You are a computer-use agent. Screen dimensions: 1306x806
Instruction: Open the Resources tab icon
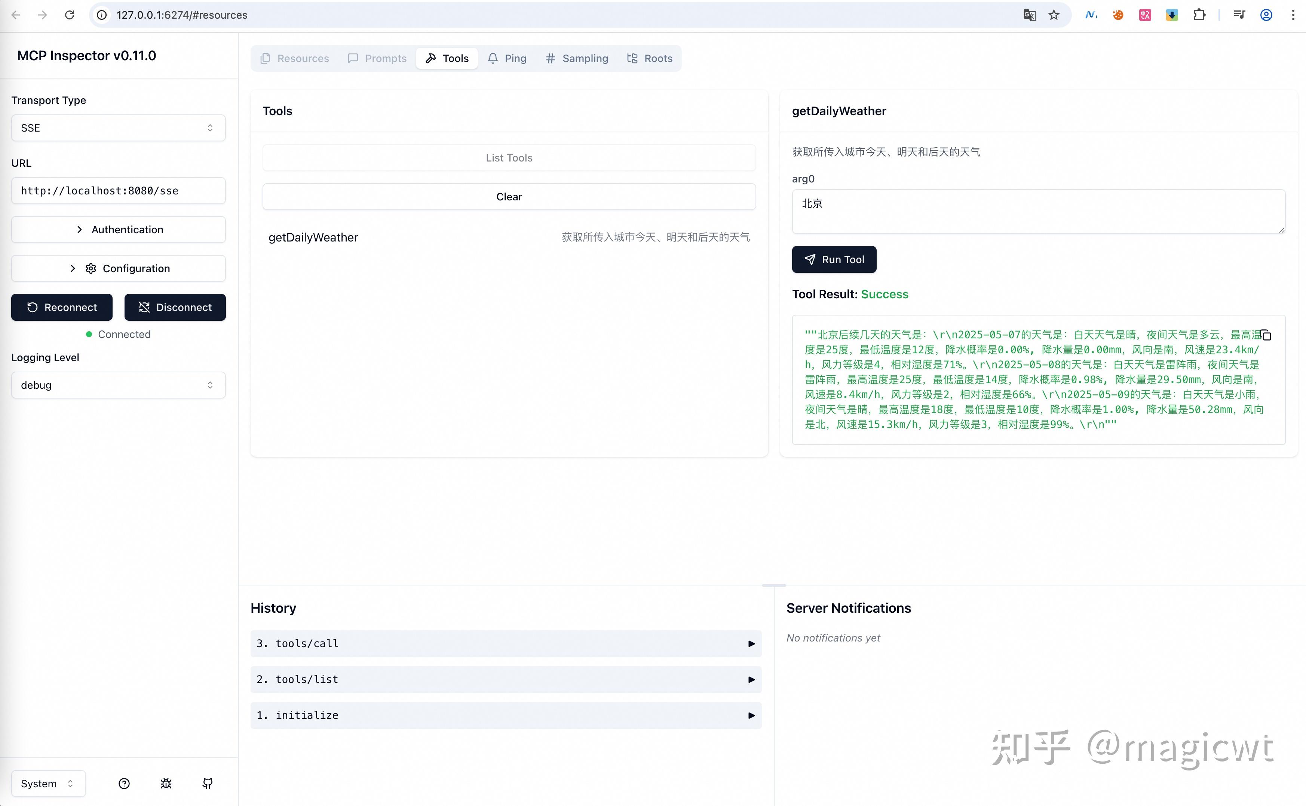coord(266,58)
